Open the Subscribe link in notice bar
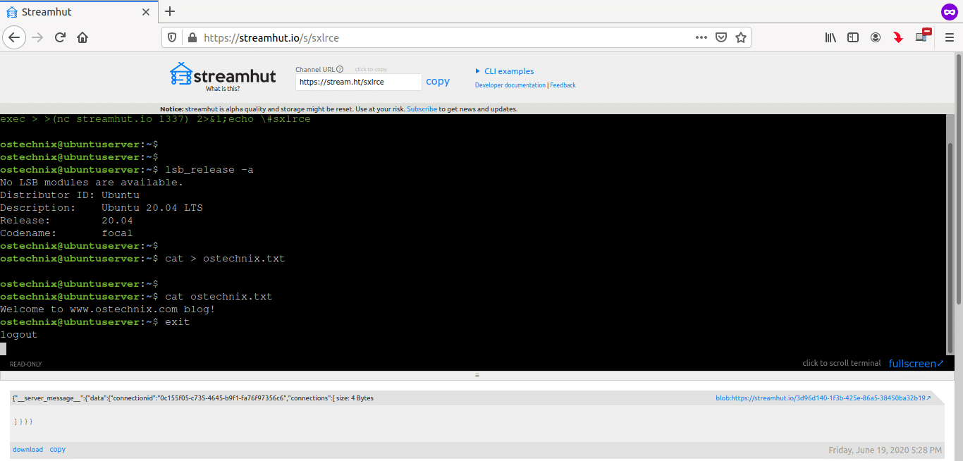This screenshot has width=963, height=461. (x=422, y=109)
